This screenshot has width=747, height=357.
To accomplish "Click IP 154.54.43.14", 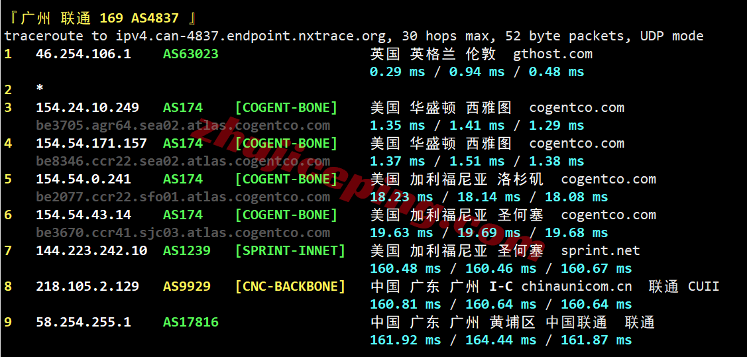I will (x=83, y=215).
